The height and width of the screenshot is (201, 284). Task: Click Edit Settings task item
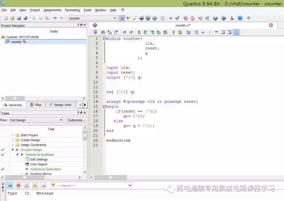(x=39, y=159)
